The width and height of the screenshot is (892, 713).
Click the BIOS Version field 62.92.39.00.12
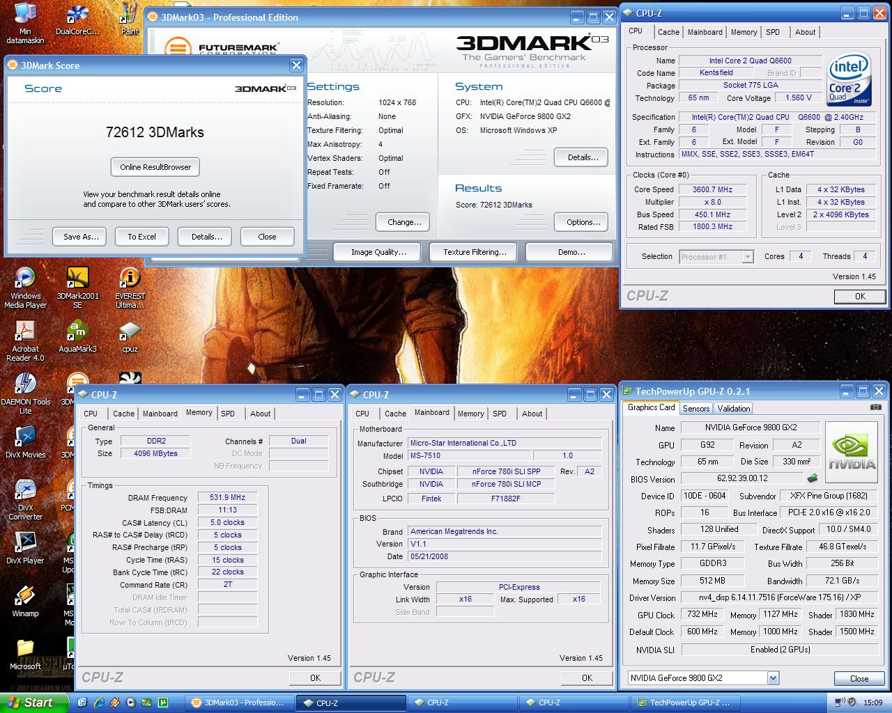tap(742, 478)
